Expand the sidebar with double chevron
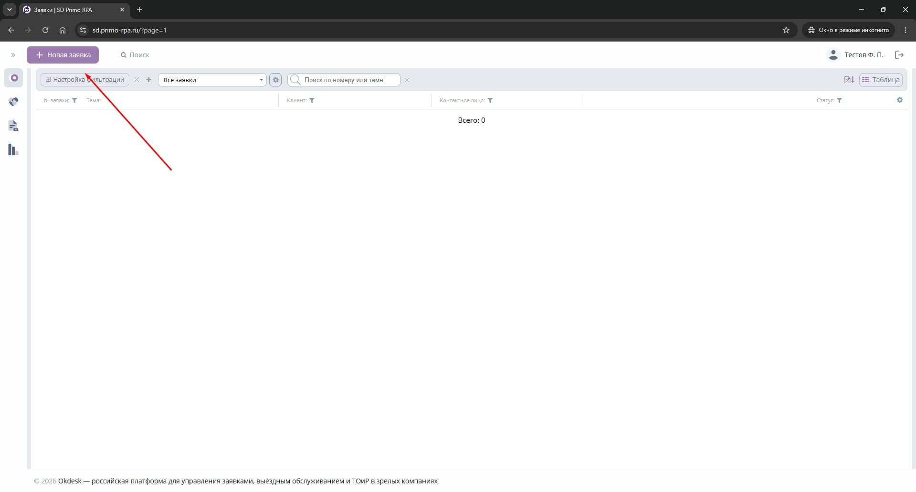The image size is (916, 492). (13, 55)
